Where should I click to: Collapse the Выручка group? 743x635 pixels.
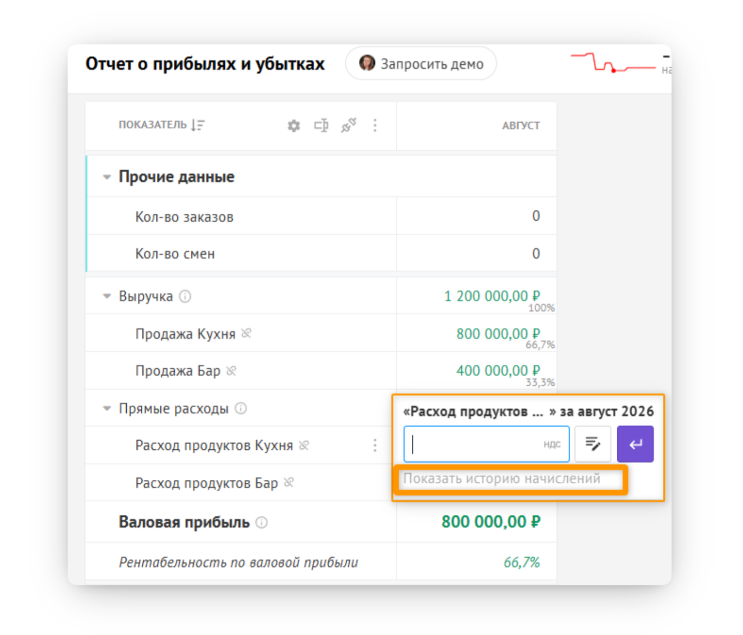click(x=107, y=296)
